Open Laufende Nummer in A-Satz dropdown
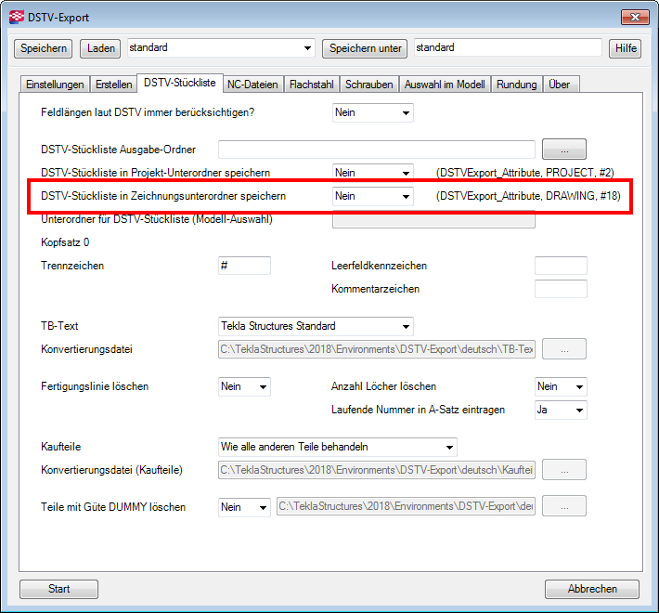Image resolution: width=659 pixels, height=613 pixels. pos(561,410)
